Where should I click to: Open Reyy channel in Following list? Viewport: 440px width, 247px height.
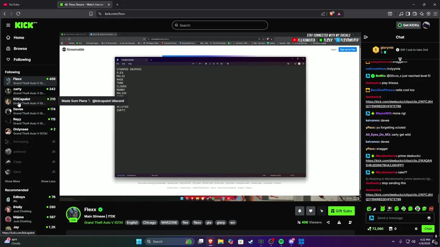coord(30,121)
